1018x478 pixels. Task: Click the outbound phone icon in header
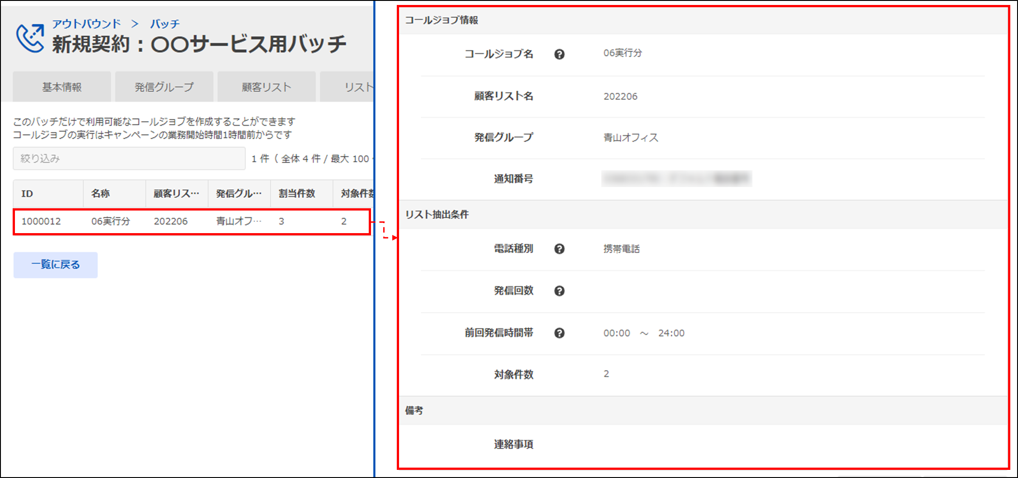pyautogui.click(x=30, y=38)
